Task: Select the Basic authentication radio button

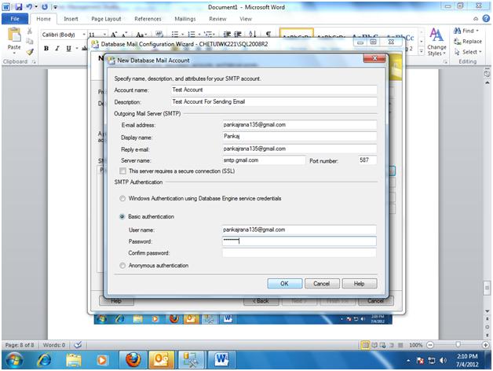Action: pyautogui.click(x=122, y=217)
